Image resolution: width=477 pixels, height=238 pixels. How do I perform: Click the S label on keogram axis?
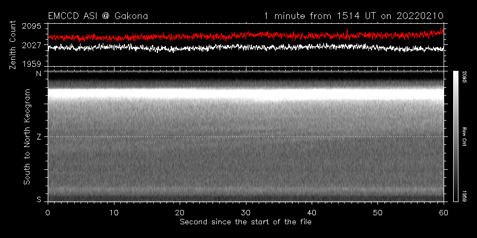[39, 199]
